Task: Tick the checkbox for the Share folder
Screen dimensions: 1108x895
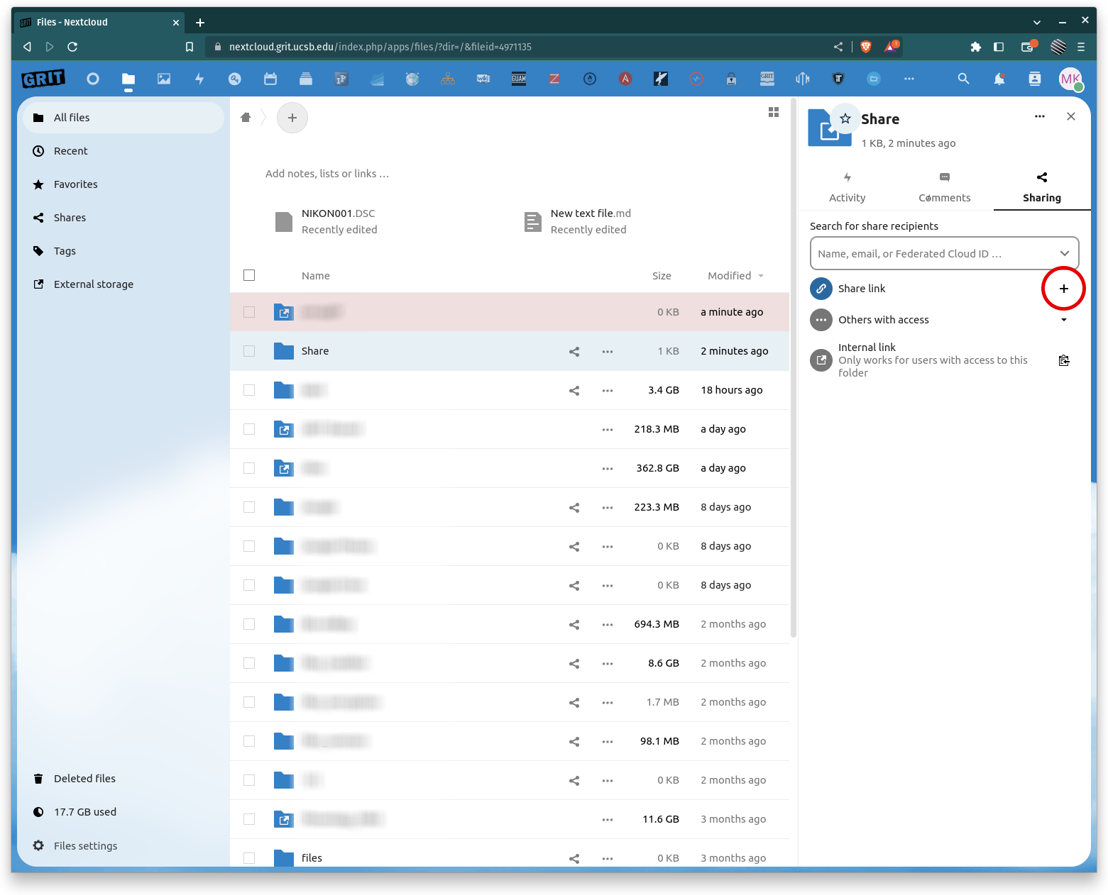Action: click(249, 351)
